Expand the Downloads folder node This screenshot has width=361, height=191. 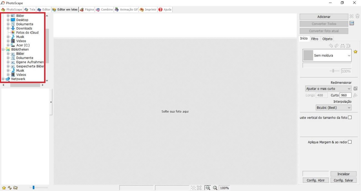coord(8,28)
